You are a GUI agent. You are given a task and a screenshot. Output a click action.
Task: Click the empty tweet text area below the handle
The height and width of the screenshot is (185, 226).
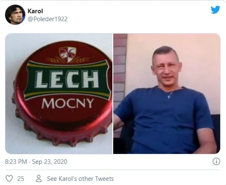112,29
